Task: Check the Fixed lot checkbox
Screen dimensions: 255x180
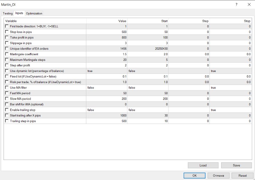Action: (7, 76)
